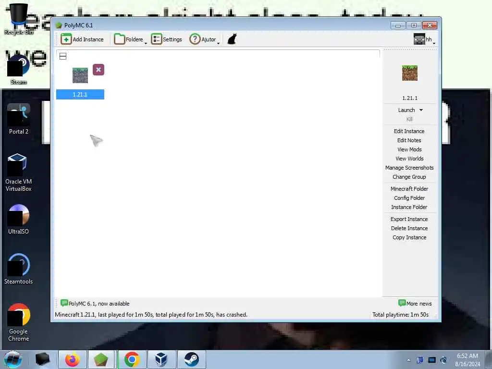Screen dimensions: 492x369
Task: Click the PolyMC taskbar icon
Action: click(x=101, y=359)
